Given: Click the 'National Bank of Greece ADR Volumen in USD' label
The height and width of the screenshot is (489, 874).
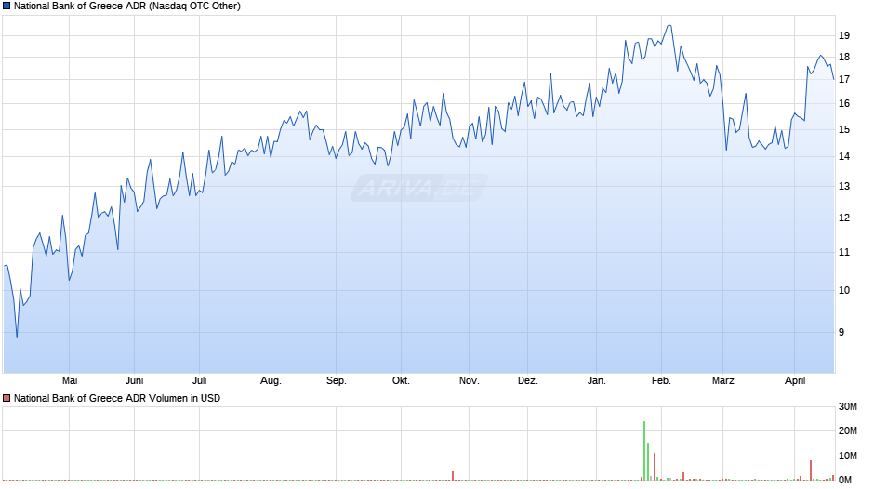Looking at the screenshot, I should click(117, 398).
